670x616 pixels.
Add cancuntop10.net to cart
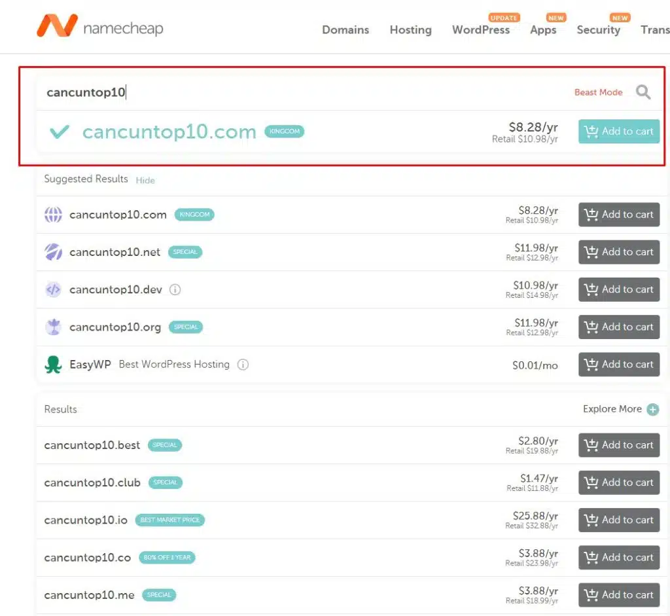click(619, 252)
